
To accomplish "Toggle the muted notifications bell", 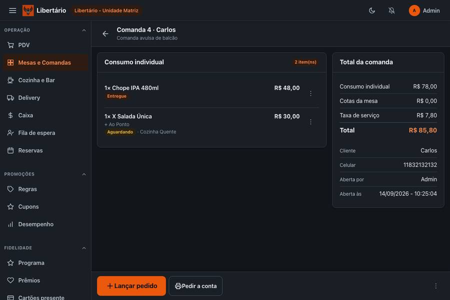I will pos(391,10).
